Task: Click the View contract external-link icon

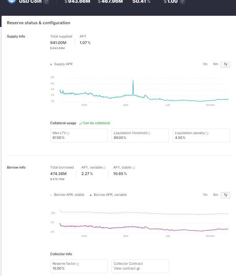Action: pos(138,269)
